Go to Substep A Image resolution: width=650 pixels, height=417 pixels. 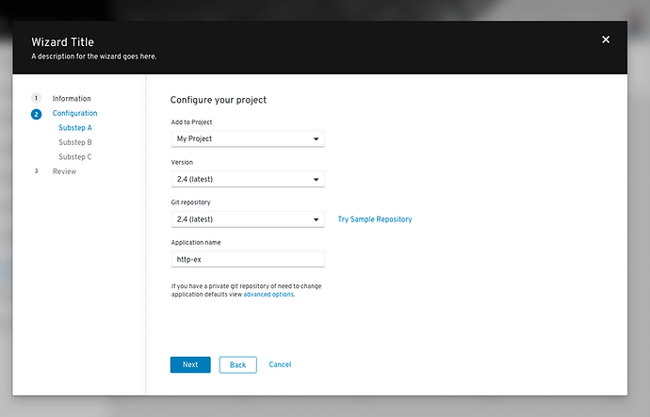75,127
